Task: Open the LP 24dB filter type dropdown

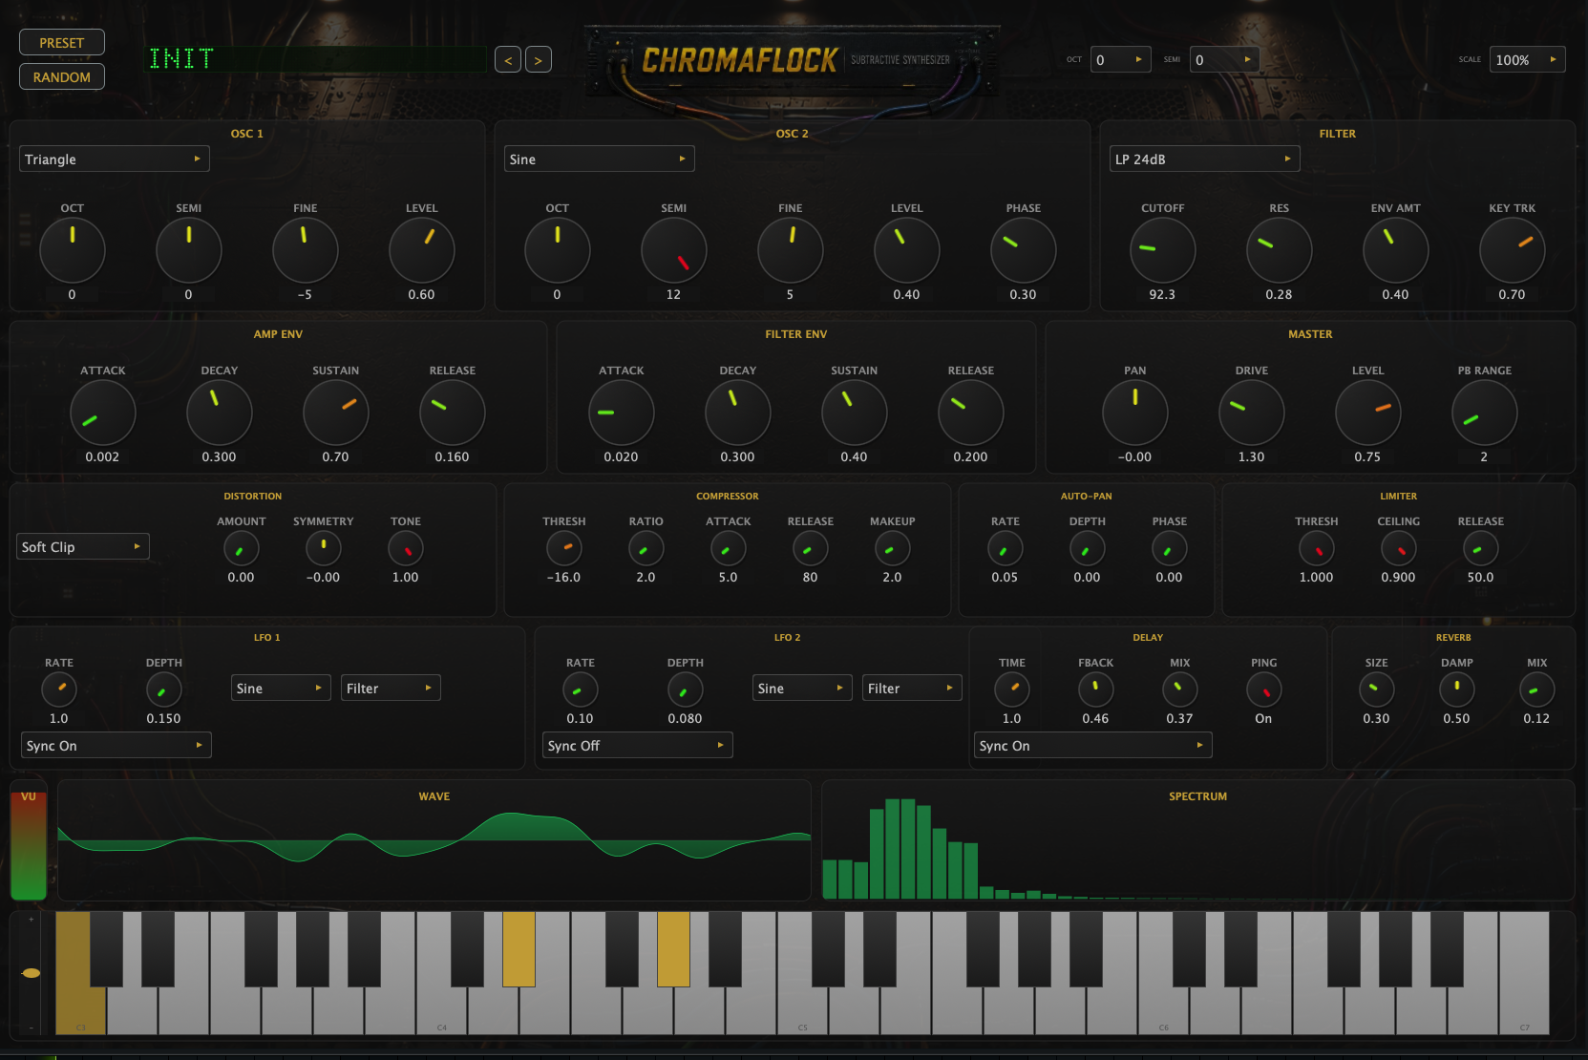Action: [1204, 159]
